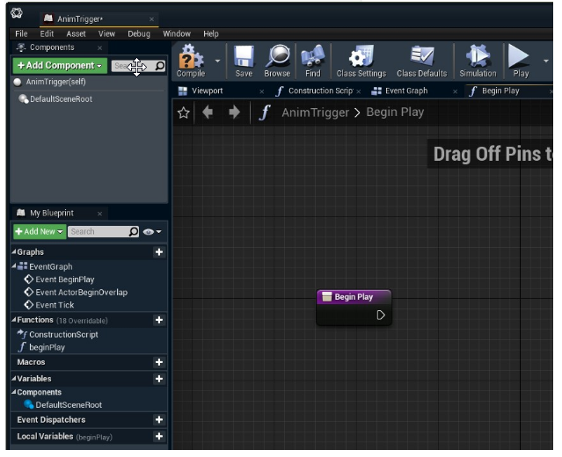This screenshot has width=562, height=457.
Task: Click the Find binoculars icon
Action: coord(312,61)
